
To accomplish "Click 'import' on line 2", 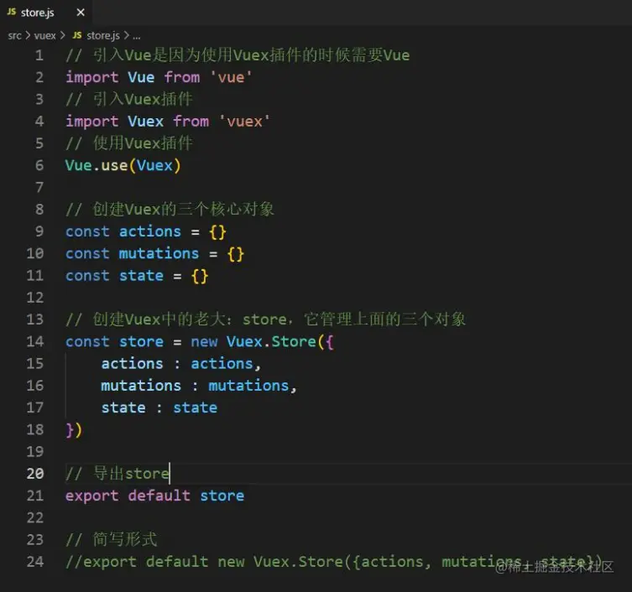I will pyautogui.click(x=91, y=77).
